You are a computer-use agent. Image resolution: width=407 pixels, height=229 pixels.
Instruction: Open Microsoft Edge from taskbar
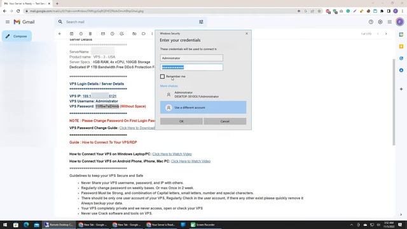pos(26,225)
